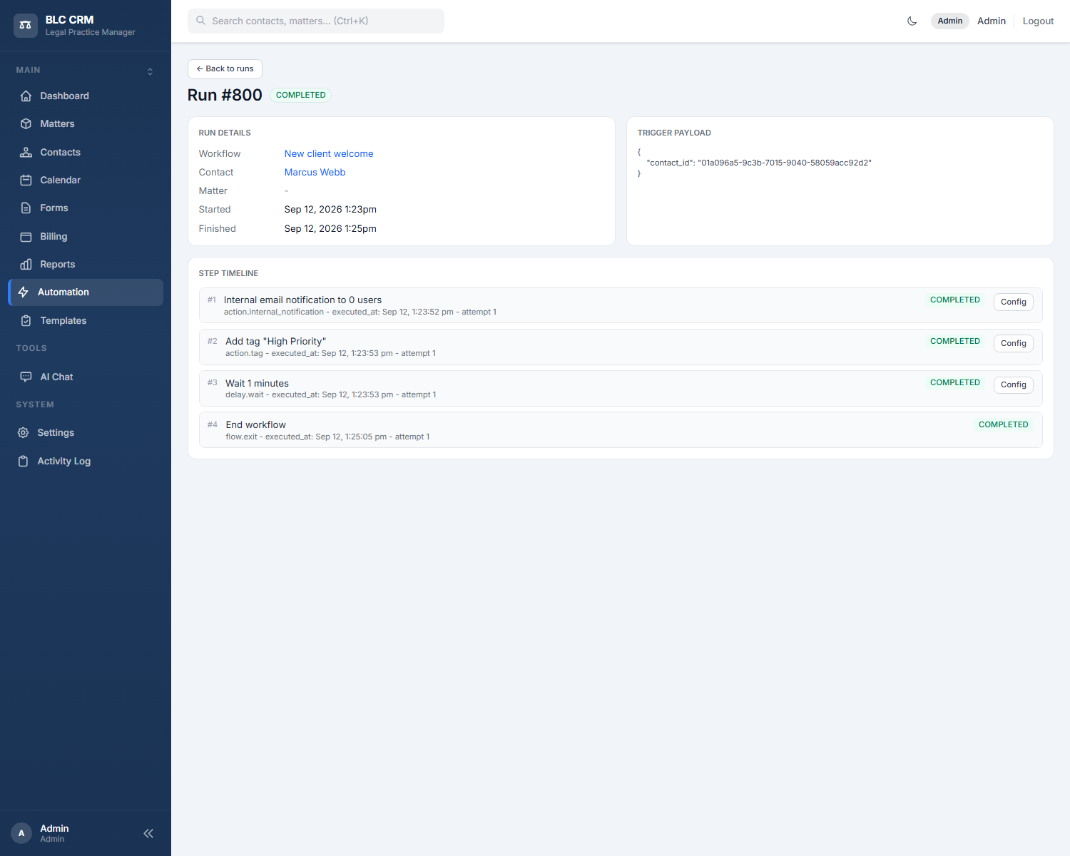Click the Templates clipboard icon

point(26,320)
